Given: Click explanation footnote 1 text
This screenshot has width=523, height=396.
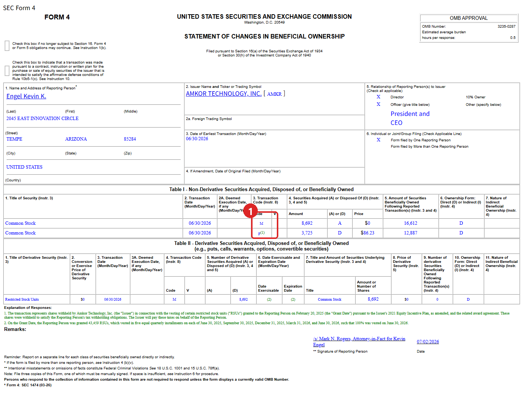Looking at the screenshot, I should [257, 315].
